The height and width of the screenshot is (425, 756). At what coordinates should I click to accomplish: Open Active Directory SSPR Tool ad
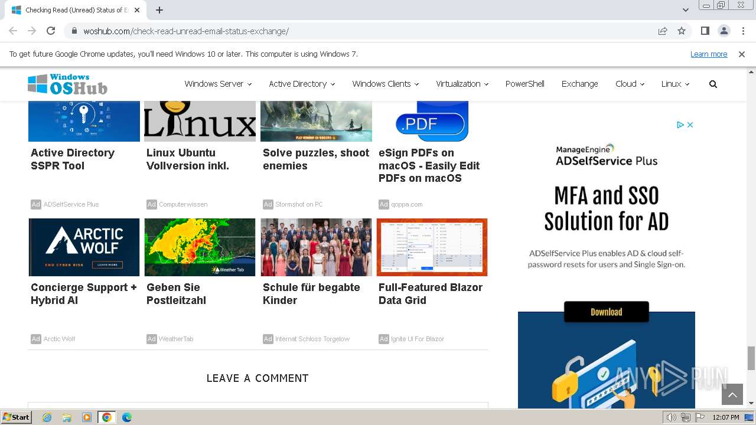[x=73, y=159]
